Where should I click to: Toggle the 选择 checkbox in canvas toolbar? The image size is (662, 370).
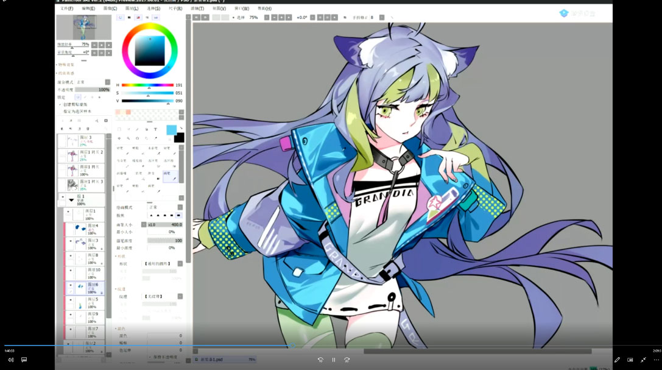pos(233,17)
